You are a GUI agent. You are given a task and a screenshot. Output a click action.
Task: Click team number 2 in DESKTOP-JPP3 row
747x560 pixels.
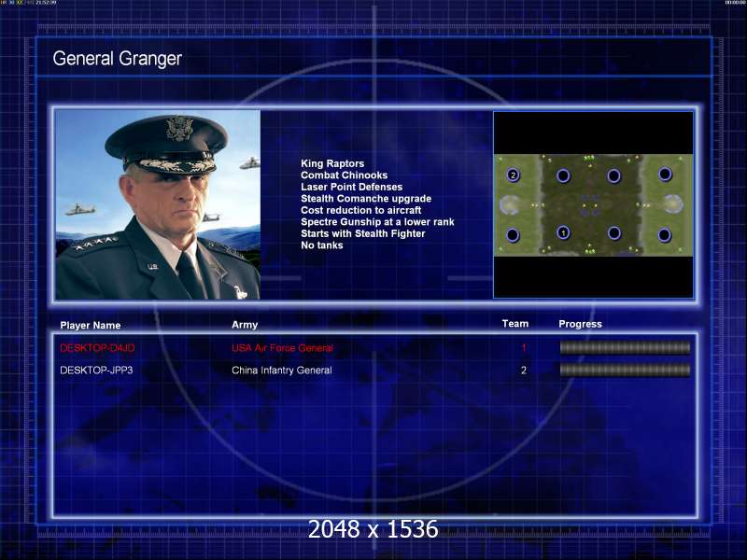point(524,370)
